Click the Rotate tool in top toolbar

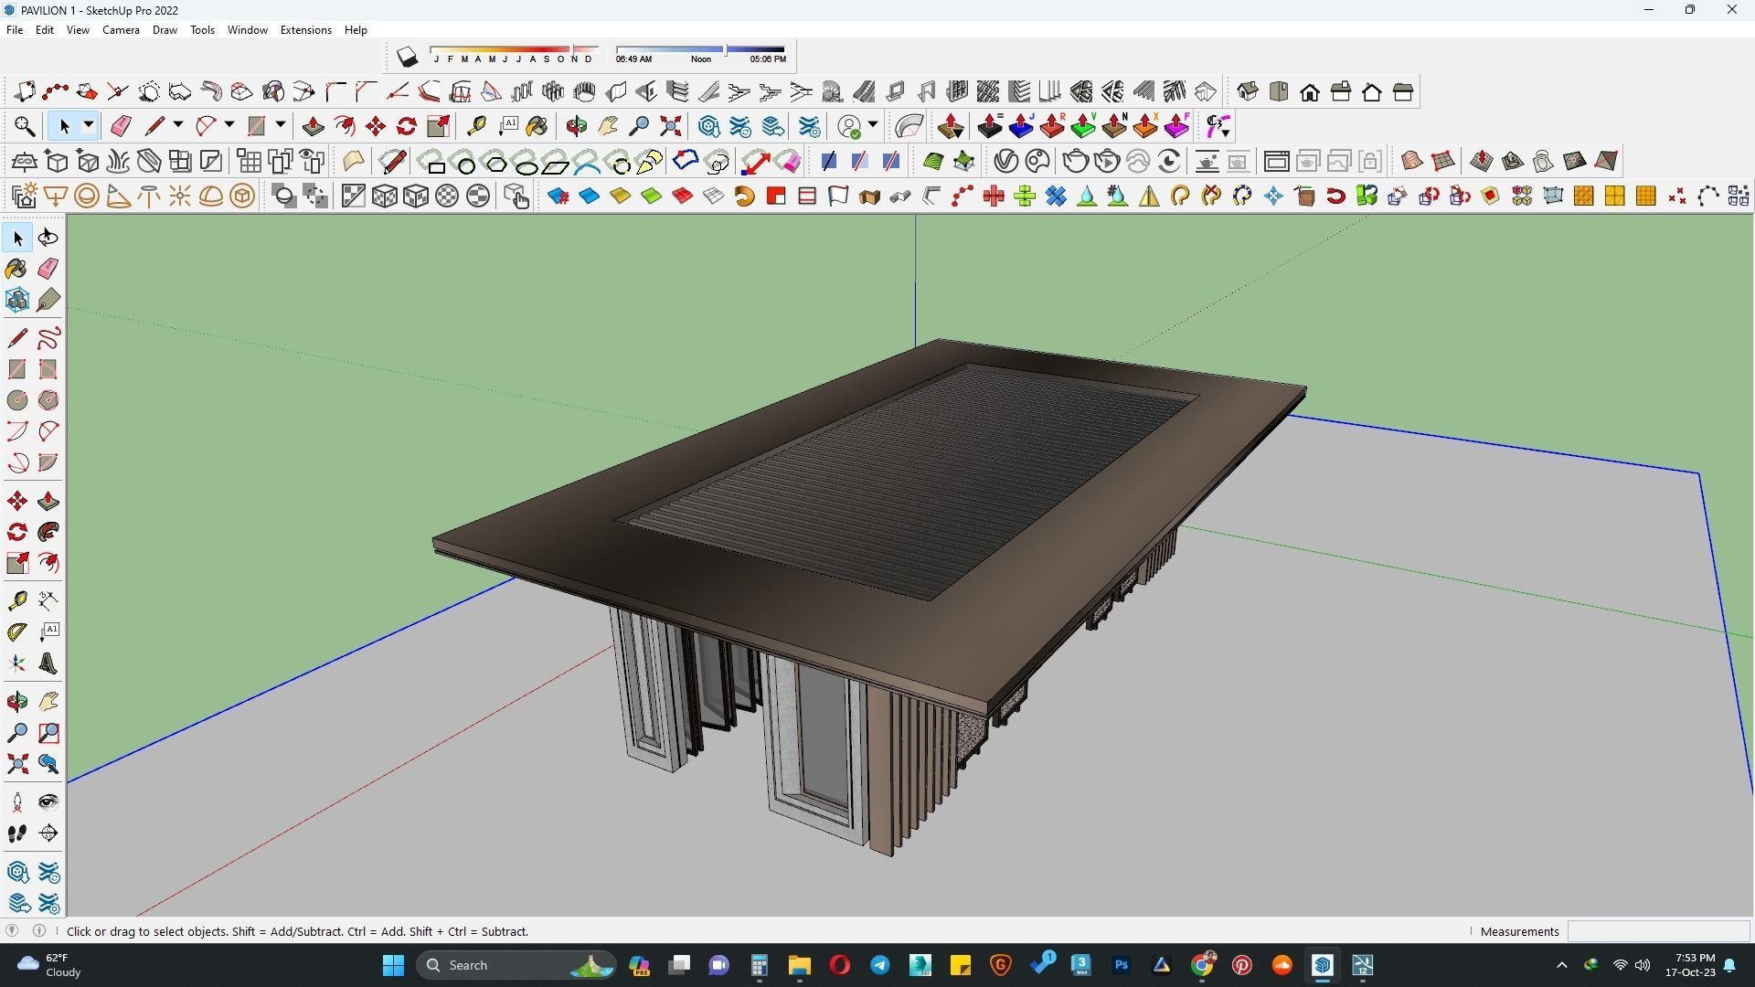tap(407, 126)
